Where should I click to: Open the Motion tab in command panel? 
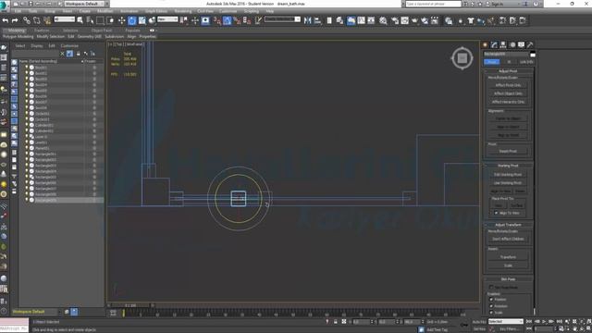click(x=512, y=44)
